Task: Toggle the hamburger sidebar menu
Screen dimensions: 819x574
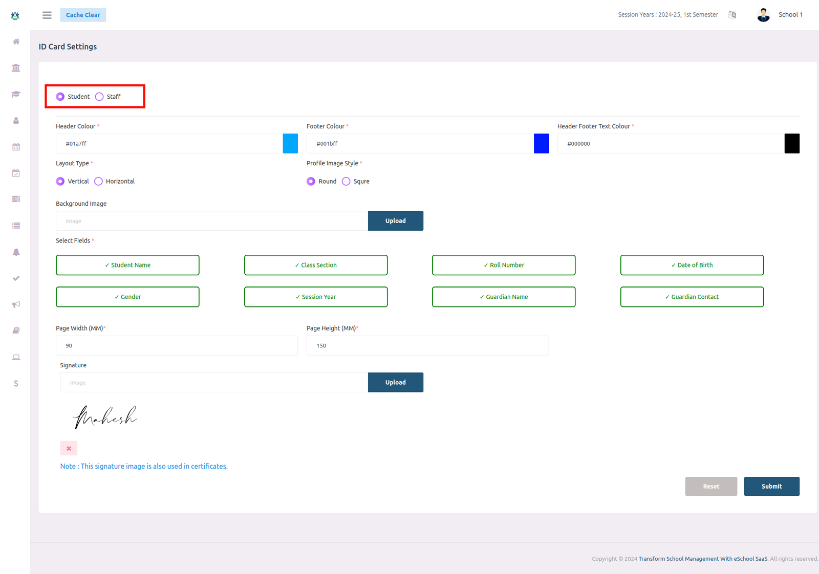Action: click(47, 15)
